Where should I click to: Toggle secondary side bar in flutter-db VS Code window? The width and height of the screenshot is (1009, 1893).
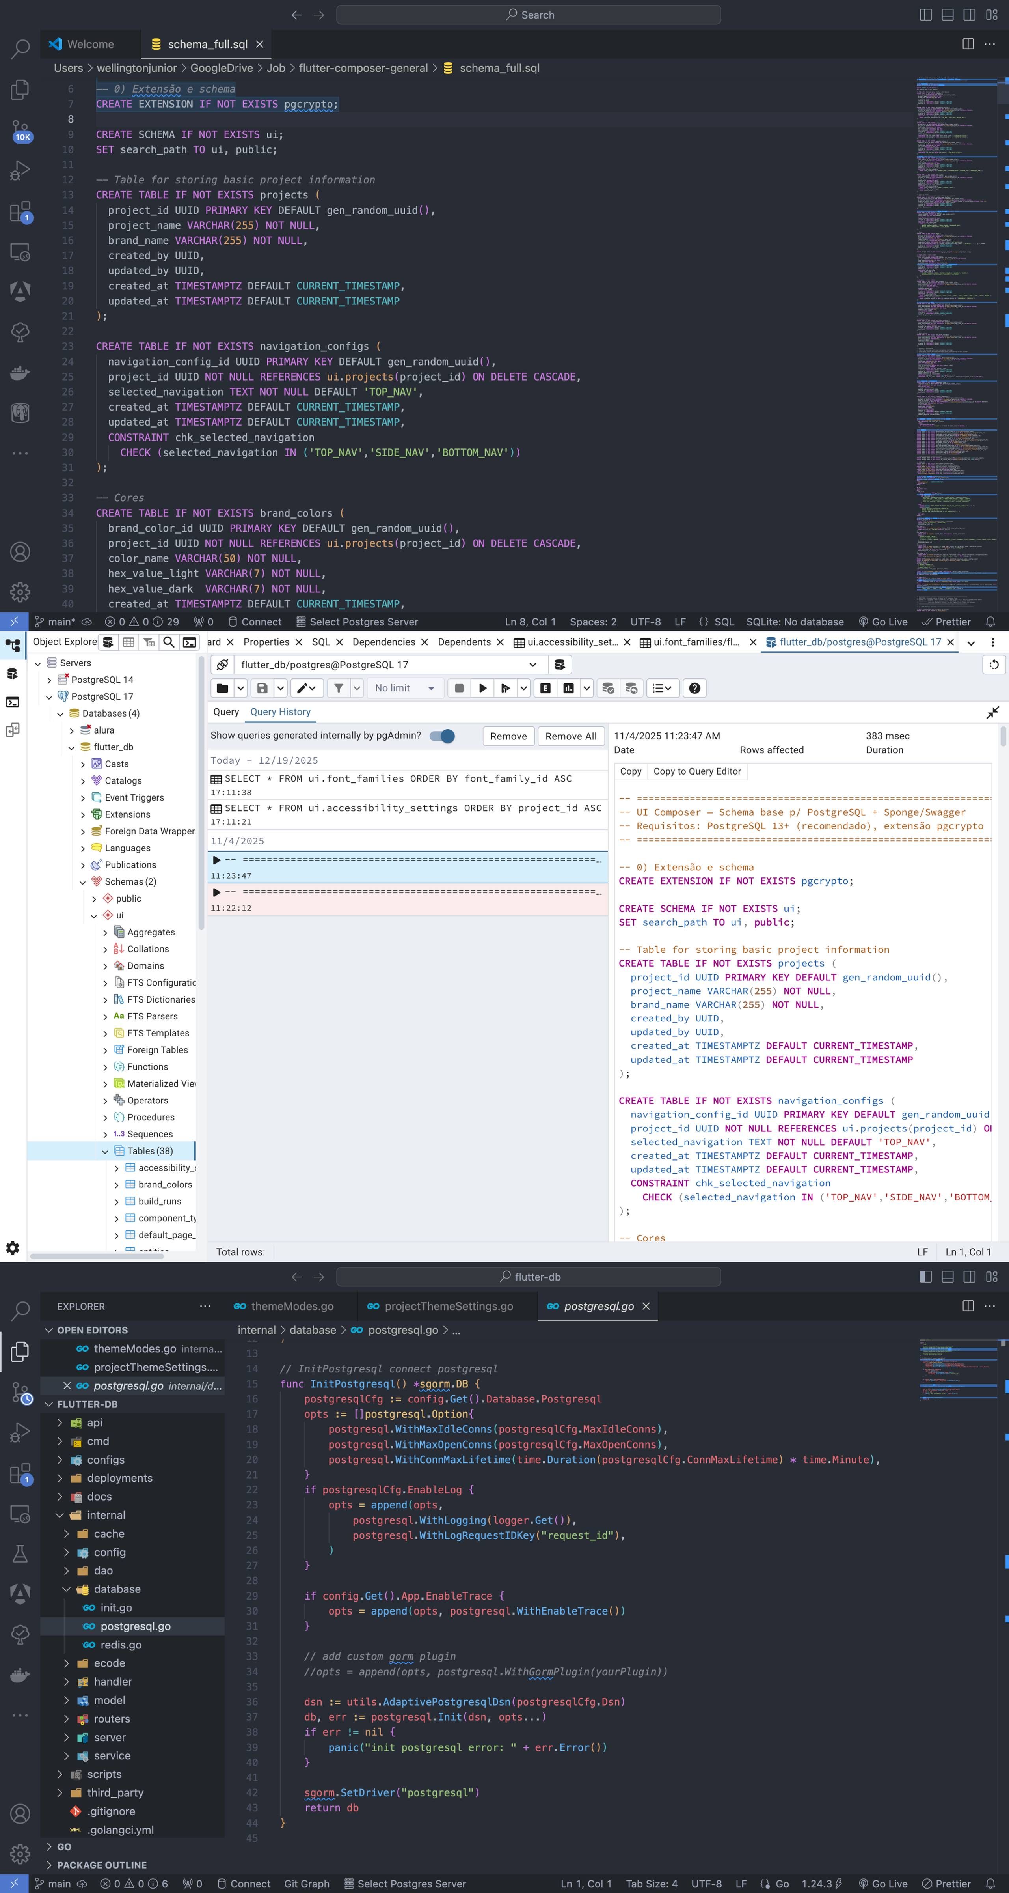click(x=969, y=1277)
